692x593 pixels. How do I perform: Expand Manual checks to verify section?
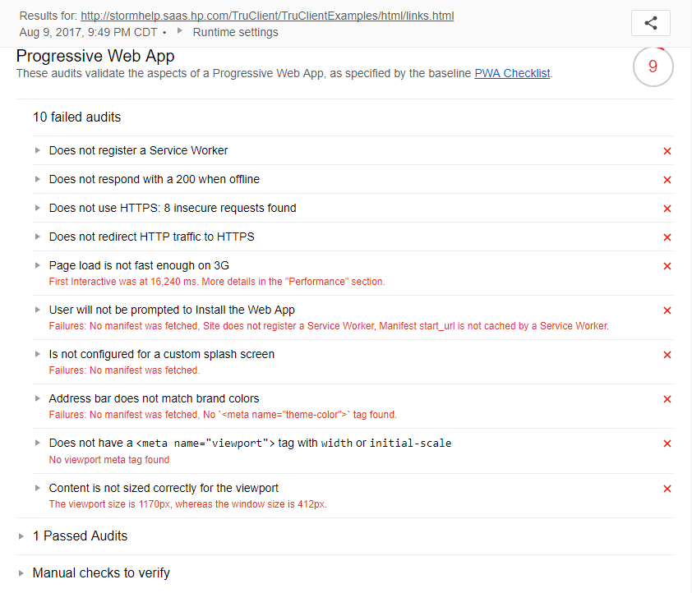tap(100, 572)
